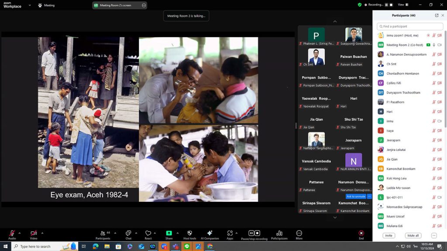
Task: Click the Mute all button
Action: coord(413,235)
